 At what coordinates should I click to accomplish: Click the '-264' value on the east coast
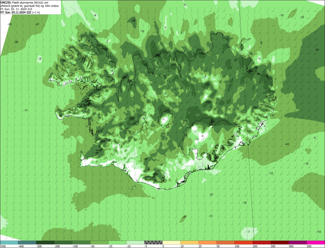coord(250,71)
